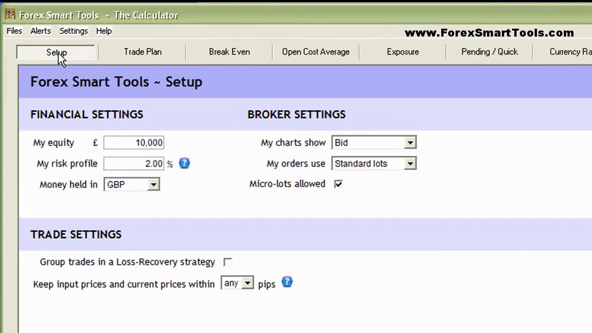Screen dimensions: 592x333
Task: Click the My equity input field
Action: (x=134, y=142)
